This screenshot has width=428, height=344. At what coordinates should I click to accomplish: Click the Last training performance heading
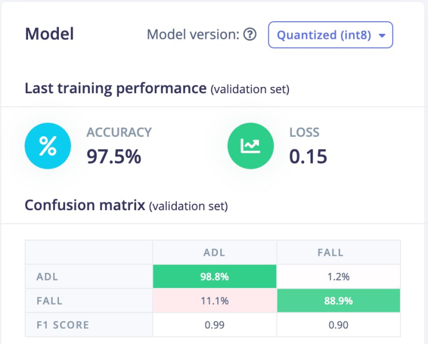click(x=116, y=89)
